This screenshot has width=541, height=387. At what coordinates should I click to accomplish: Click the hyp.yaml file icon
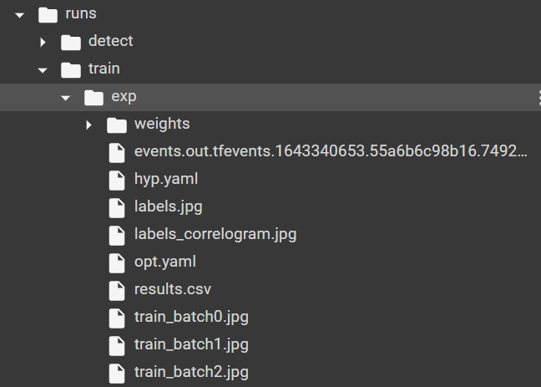click(x=118, y=179)
